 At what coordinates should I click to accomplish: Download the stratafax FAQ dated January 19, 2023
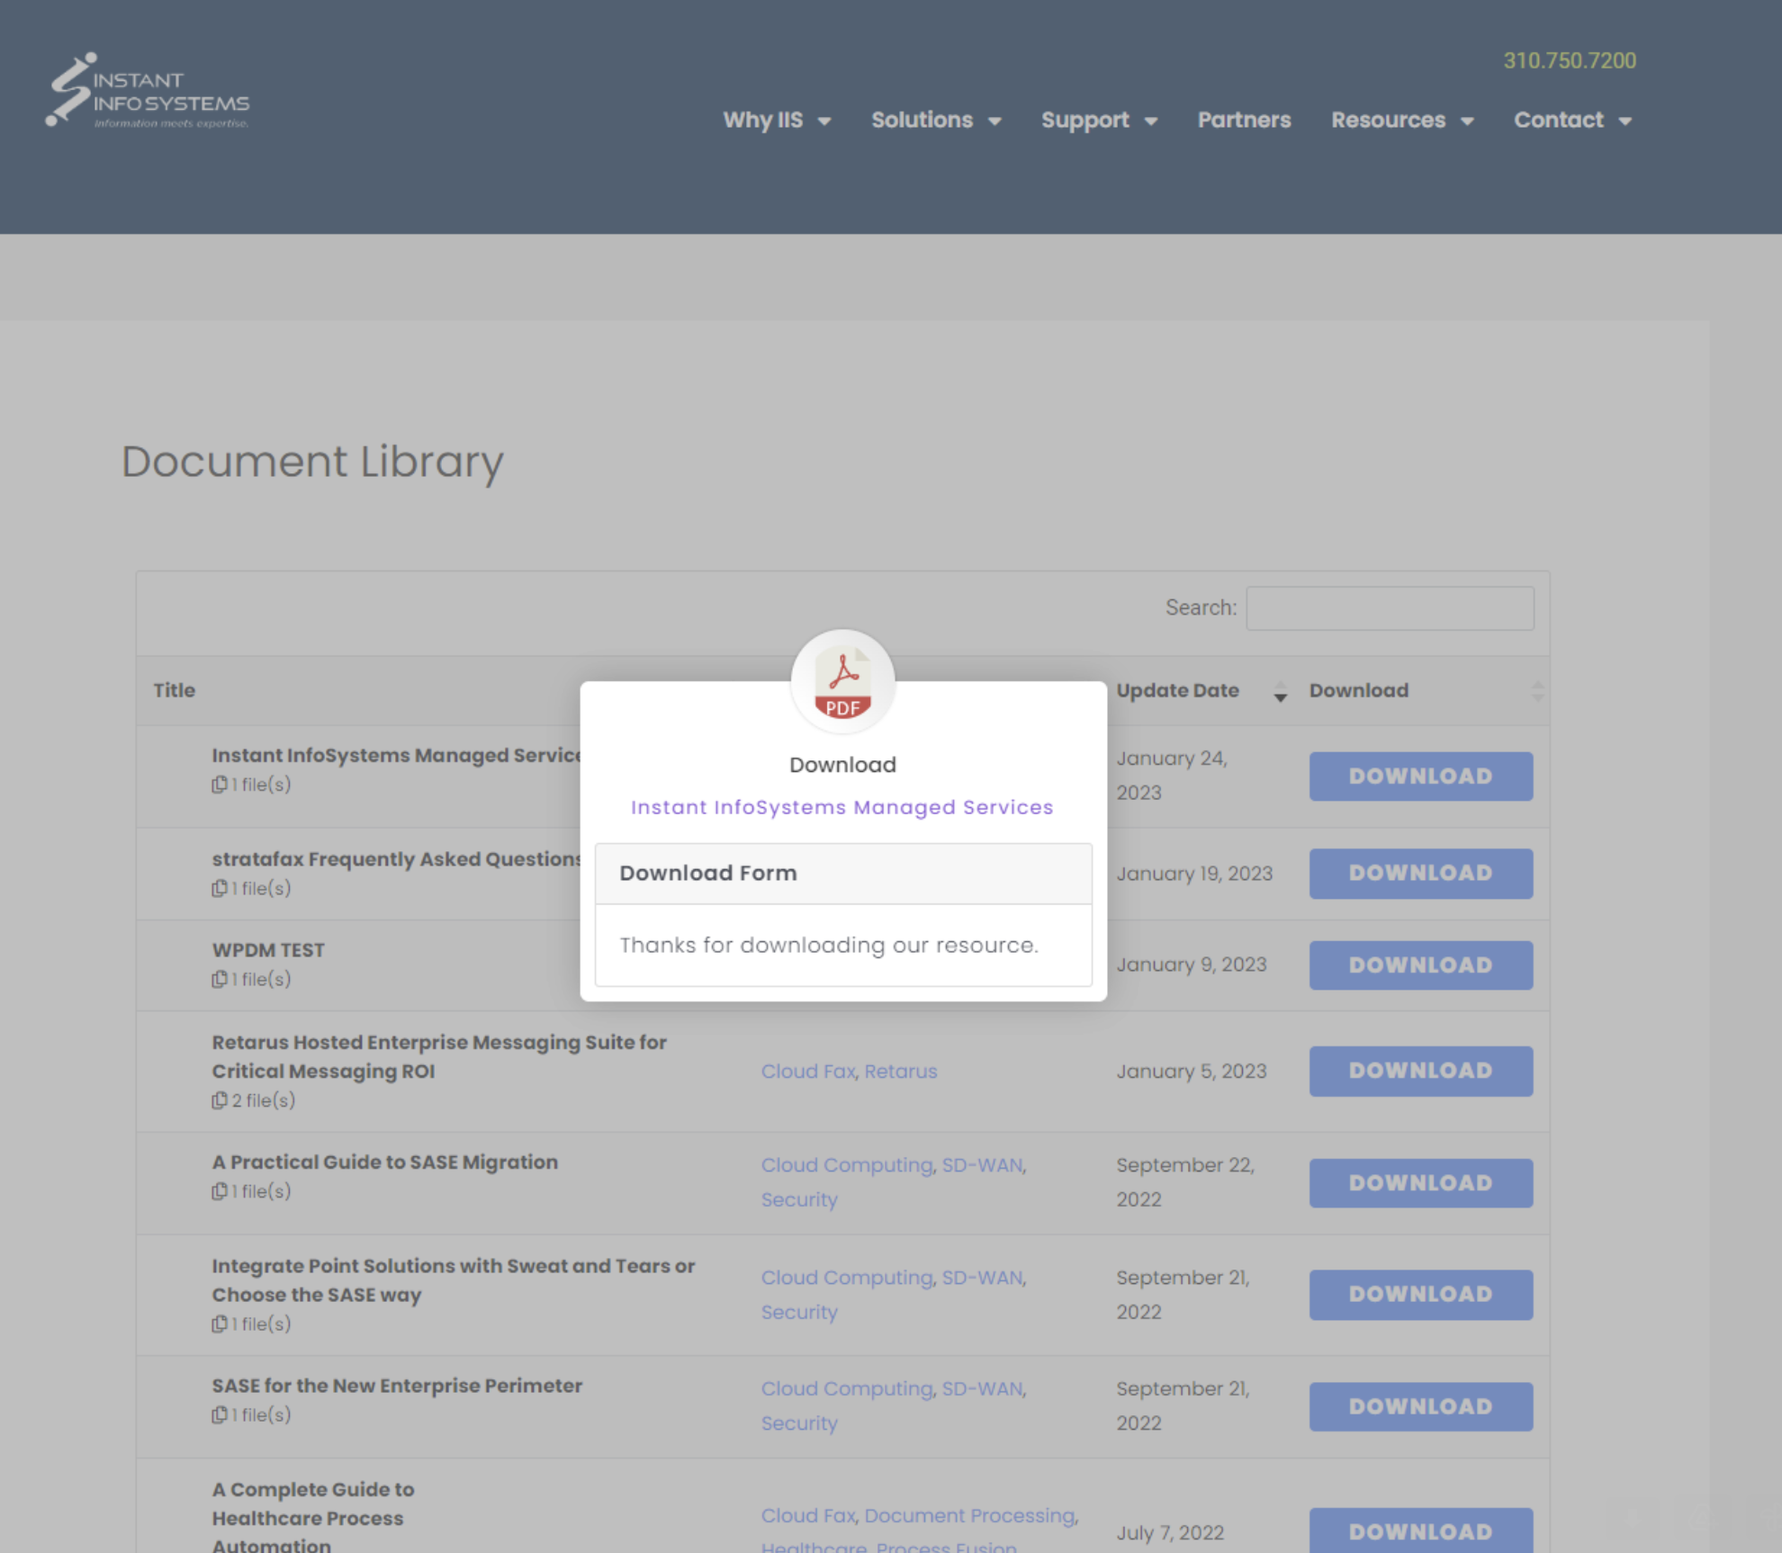(1421, 874)
